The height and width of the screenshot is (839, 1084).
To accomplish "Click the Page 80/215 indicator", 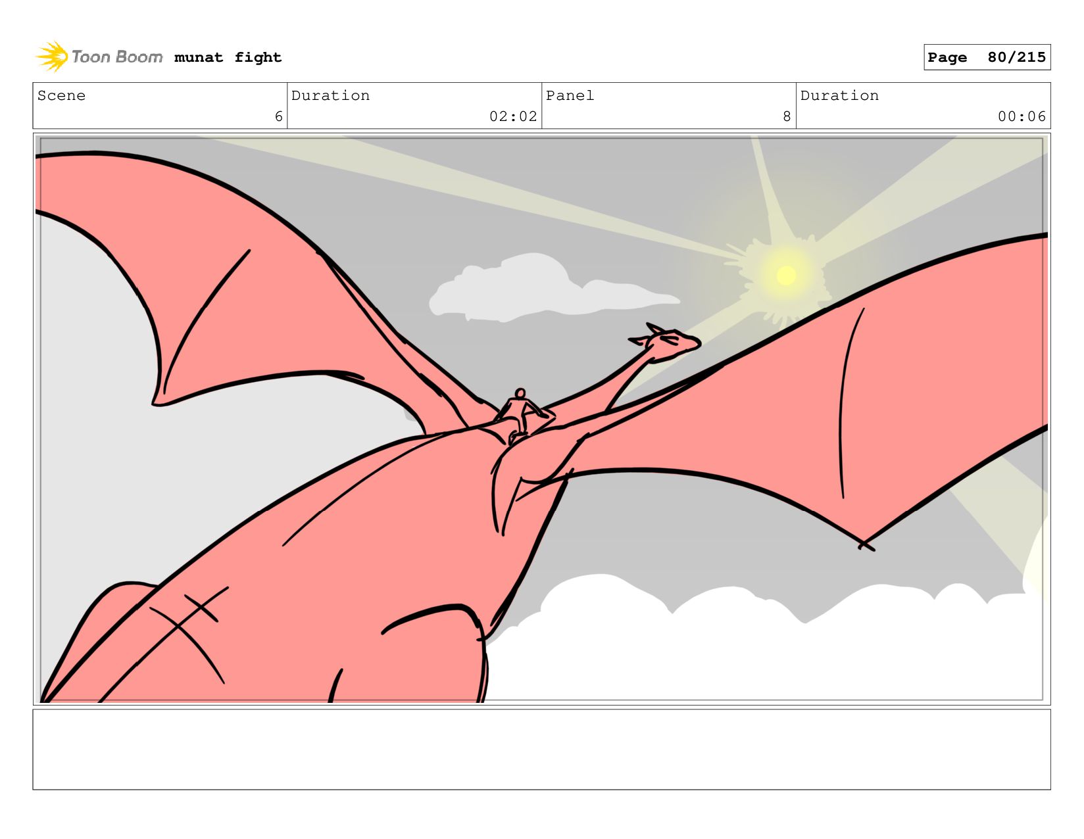I will [x=987, y=57].
